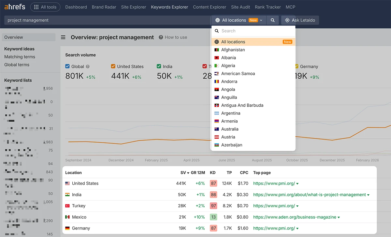Toggle the Germany checkbox
This screenshot has width=391, height=237.
click(x=296, y=67)
